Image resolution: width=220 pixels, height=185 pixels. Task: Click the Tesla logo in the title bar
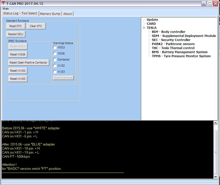(3, 3)
